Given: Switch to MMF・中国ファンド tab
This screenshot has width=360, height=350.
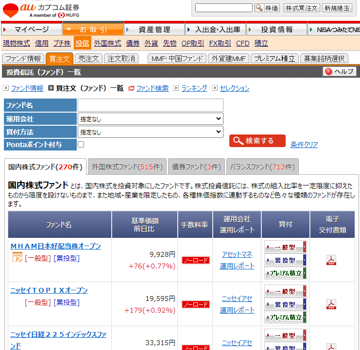Looking at the screenshot, I should coord(177,58).
